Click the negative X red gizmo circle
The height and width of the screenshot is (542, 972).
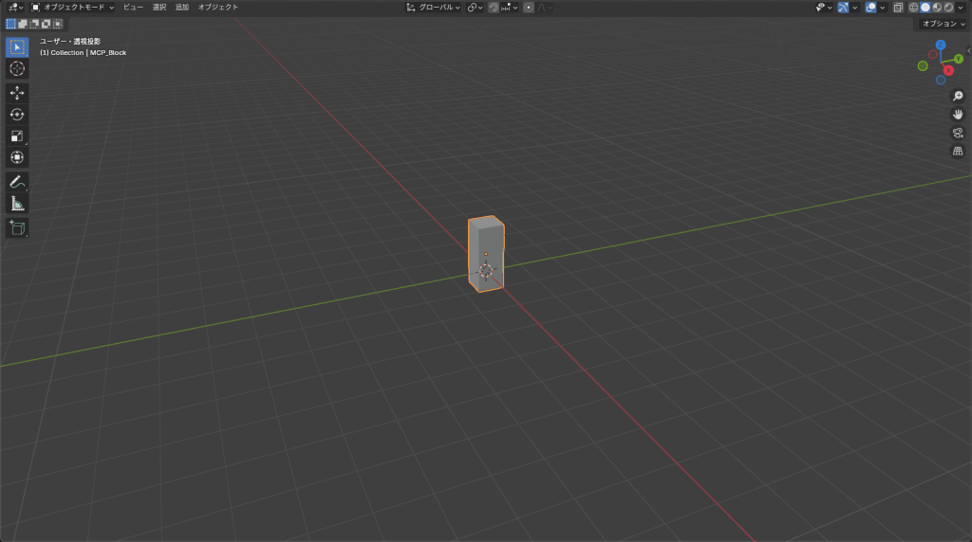point(932,54)
